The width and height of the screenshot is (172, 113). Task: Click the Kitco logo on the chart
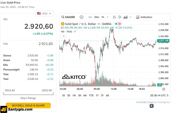[x=74, y=77]
